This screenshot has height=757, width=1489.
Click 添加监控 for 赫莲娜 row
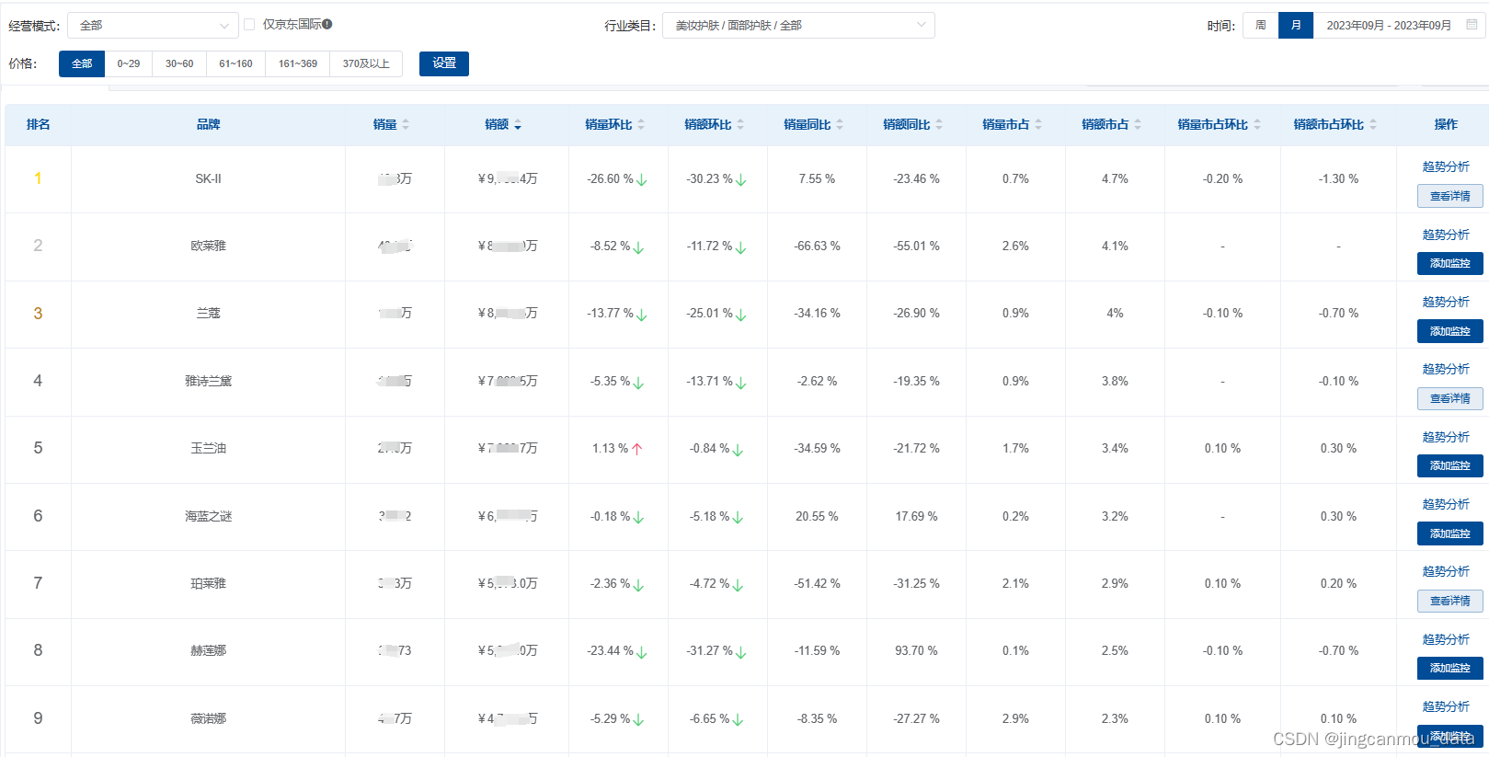coord(1450,668)
